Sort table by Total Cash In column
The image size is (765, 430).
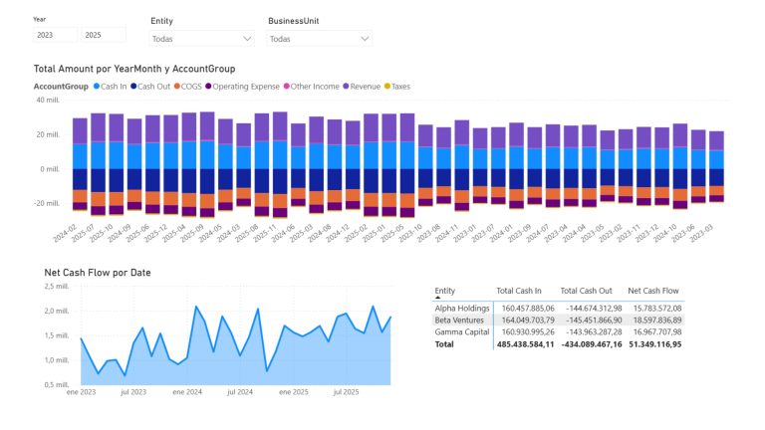coord(518,291)
